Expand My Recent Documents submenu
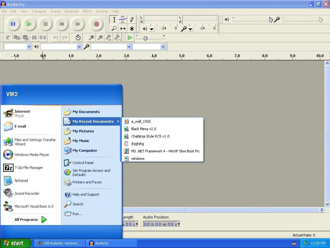The image size is (330, 248). [x=92, y=121]
